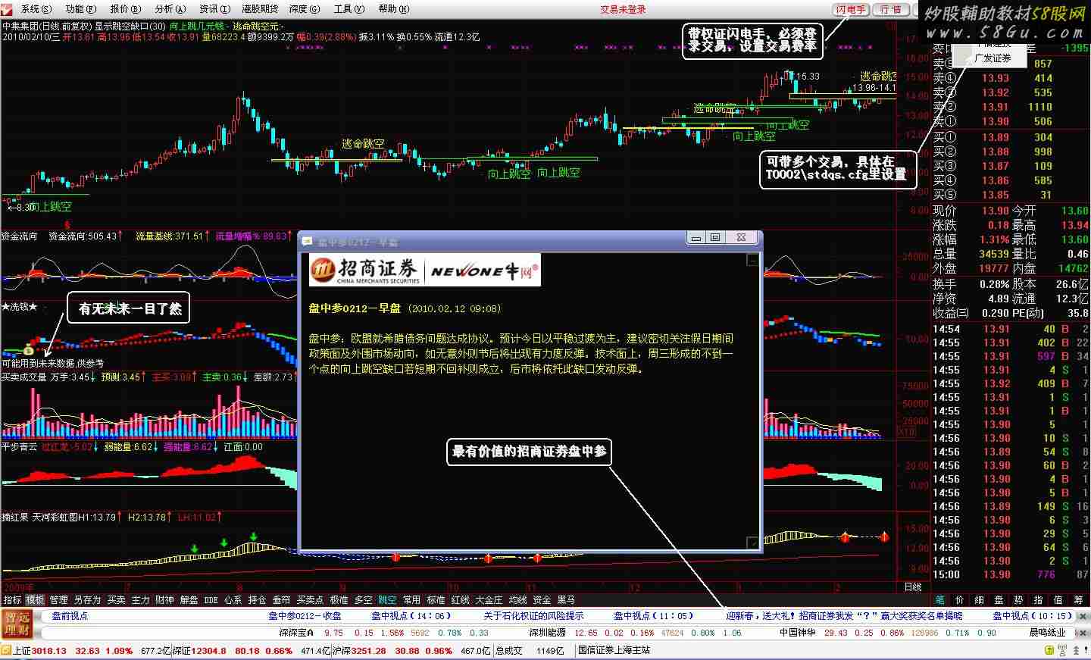Select the 跳空 tab

(387, 599)
